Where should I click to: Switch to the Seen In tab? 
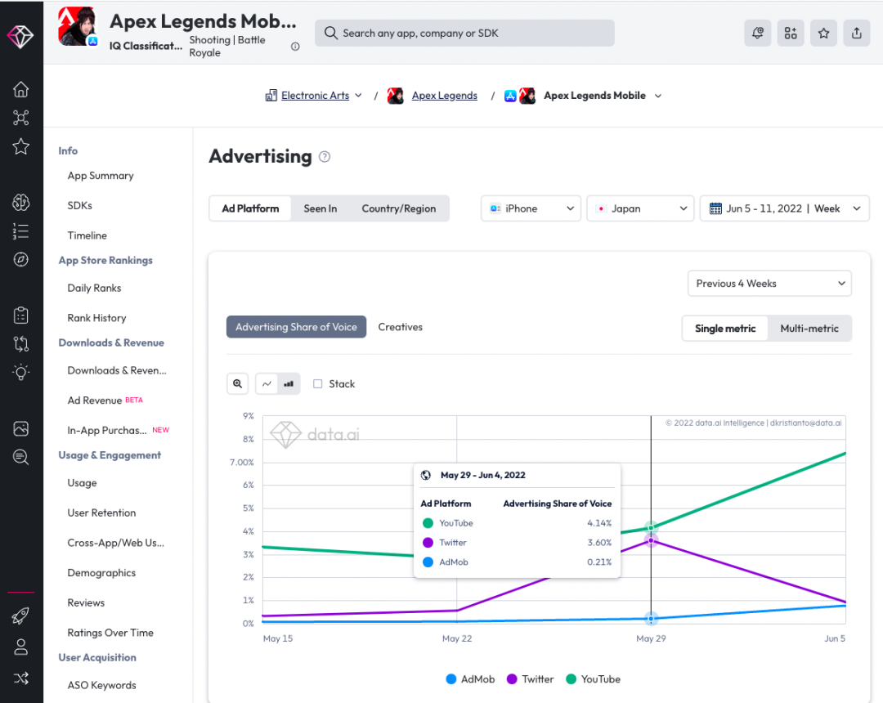point(320,208)
